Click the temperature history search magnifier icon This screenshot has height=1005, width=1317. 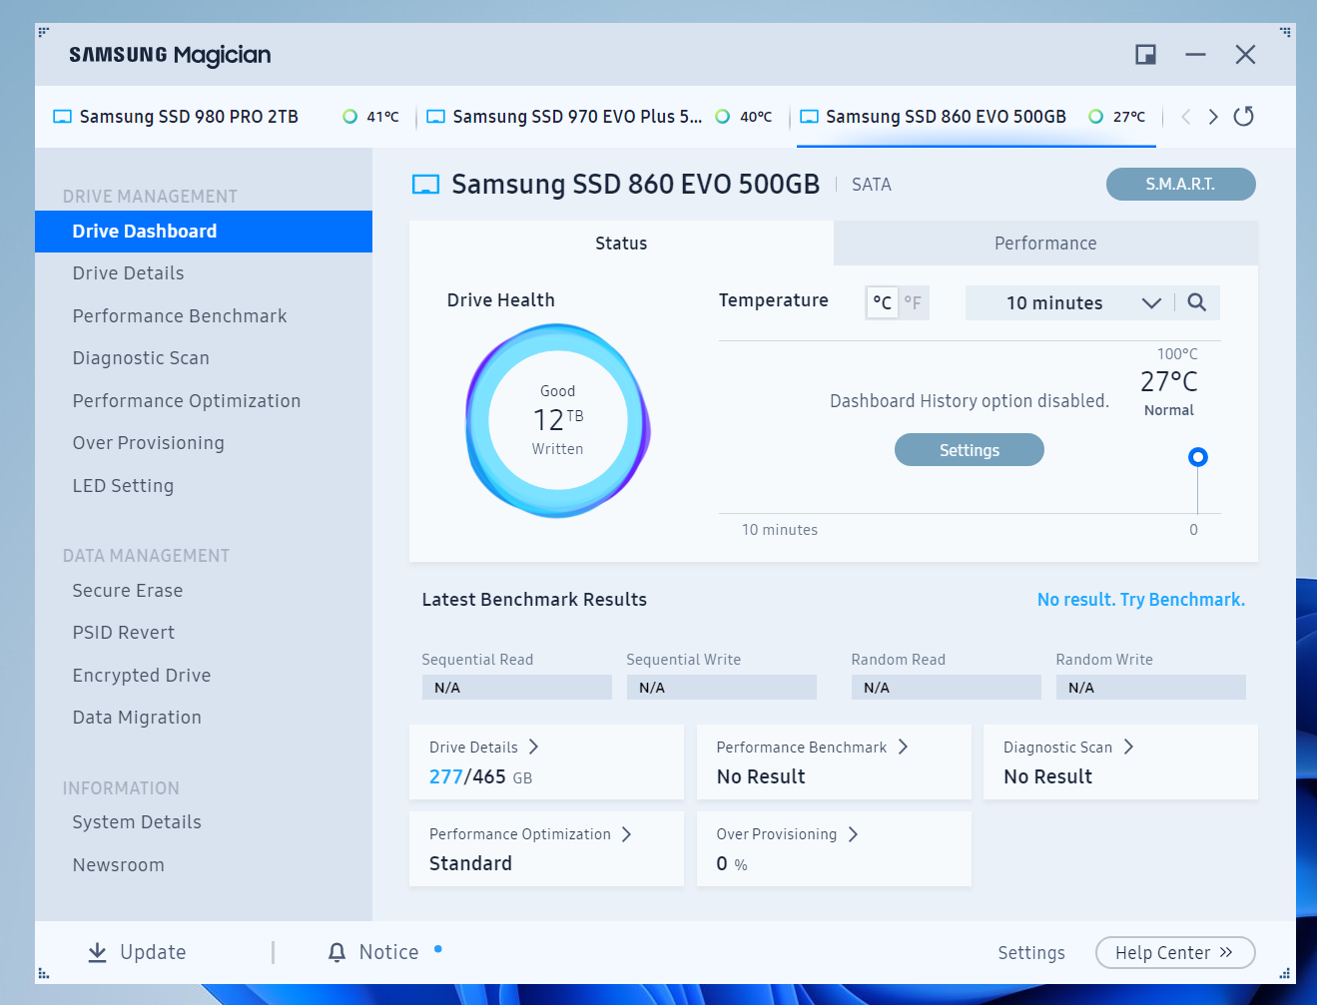pos(1197,302)
